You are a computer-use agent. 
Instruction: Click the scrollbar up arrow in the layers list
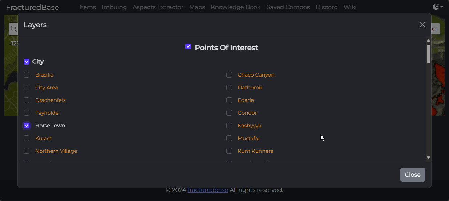(x=428, y=40)
